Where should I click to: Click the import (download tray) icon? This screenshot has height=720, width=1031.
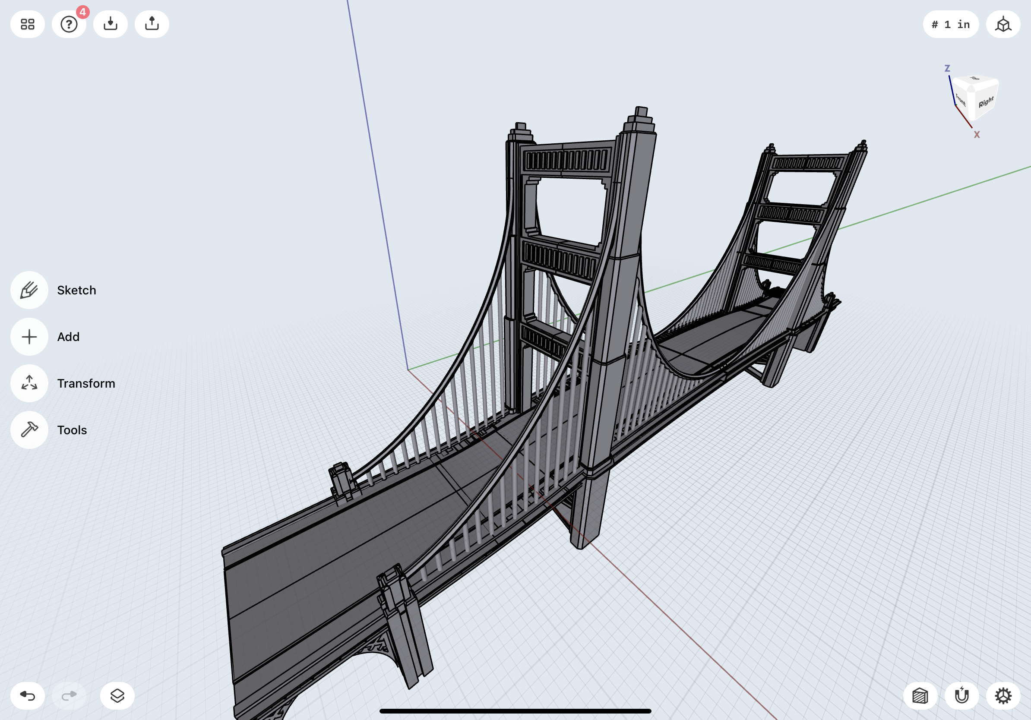[111, 24]
